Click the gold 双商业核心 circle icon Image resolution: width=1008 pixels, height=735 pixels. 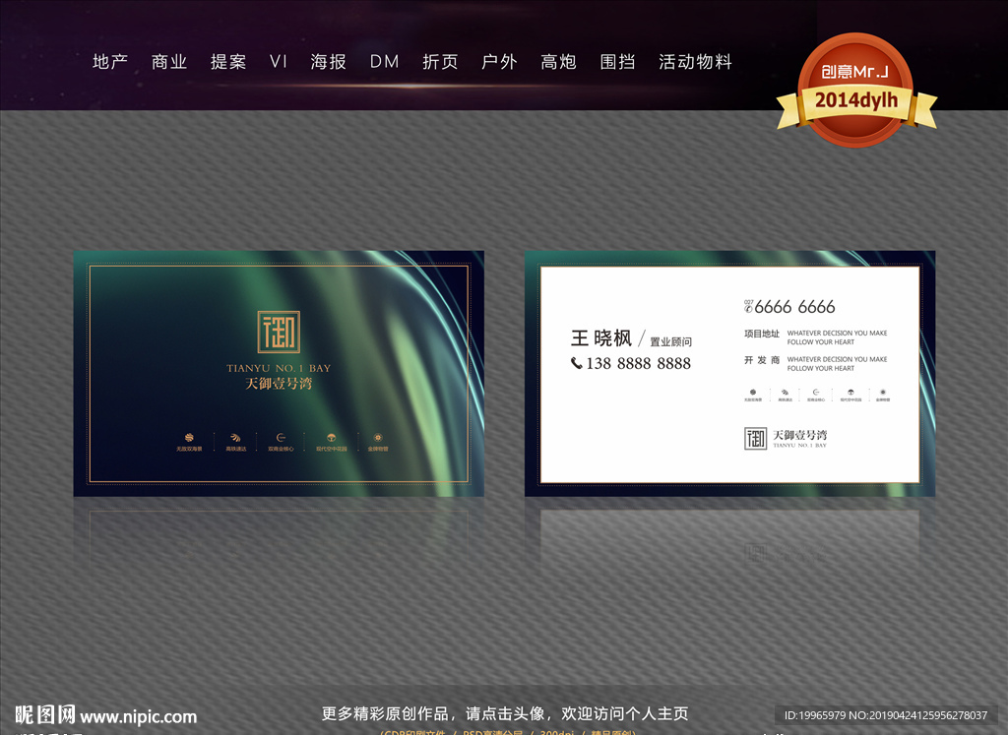click(x=281, y=438)
